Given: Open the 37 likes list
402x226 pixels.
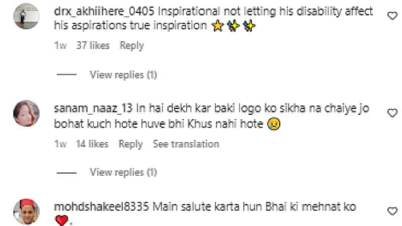Looking at the screenshot, I should point(93,45).
